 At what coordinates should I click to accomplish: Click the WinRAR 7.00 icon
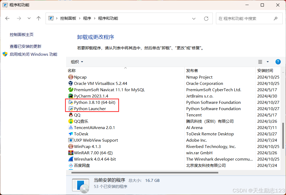point(71,153)
